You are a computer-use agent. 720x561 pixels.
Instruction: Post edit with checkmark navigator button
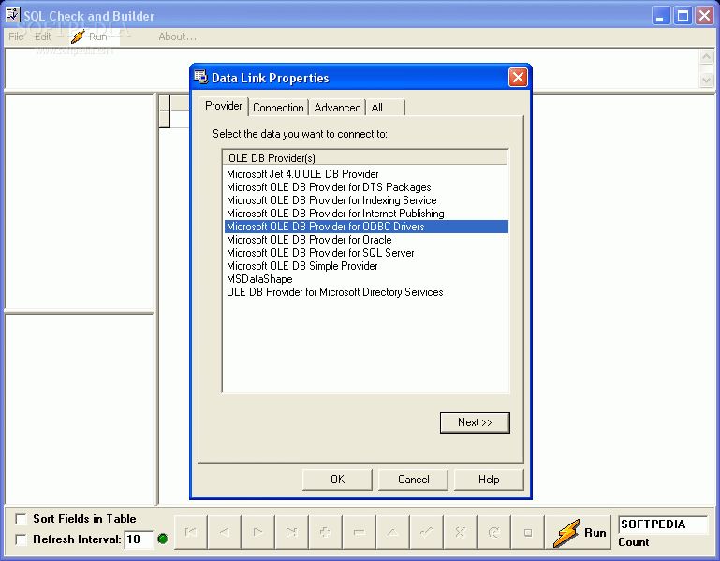(427, 532)
